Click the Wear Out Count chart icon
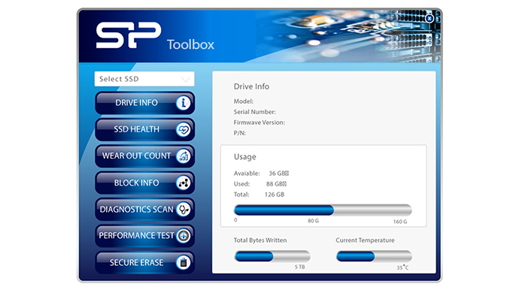 [183, 156]
